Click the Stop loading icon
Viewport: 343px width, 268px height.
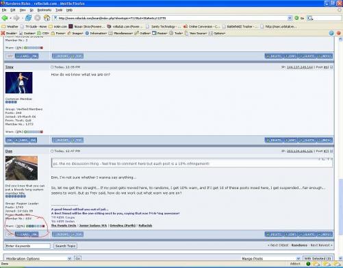[x=38, y=18]
